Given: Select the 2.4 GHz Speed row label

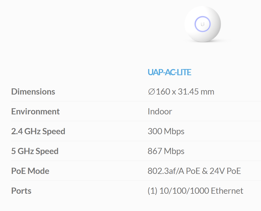Looking at the screenshot, I should 38,131.
